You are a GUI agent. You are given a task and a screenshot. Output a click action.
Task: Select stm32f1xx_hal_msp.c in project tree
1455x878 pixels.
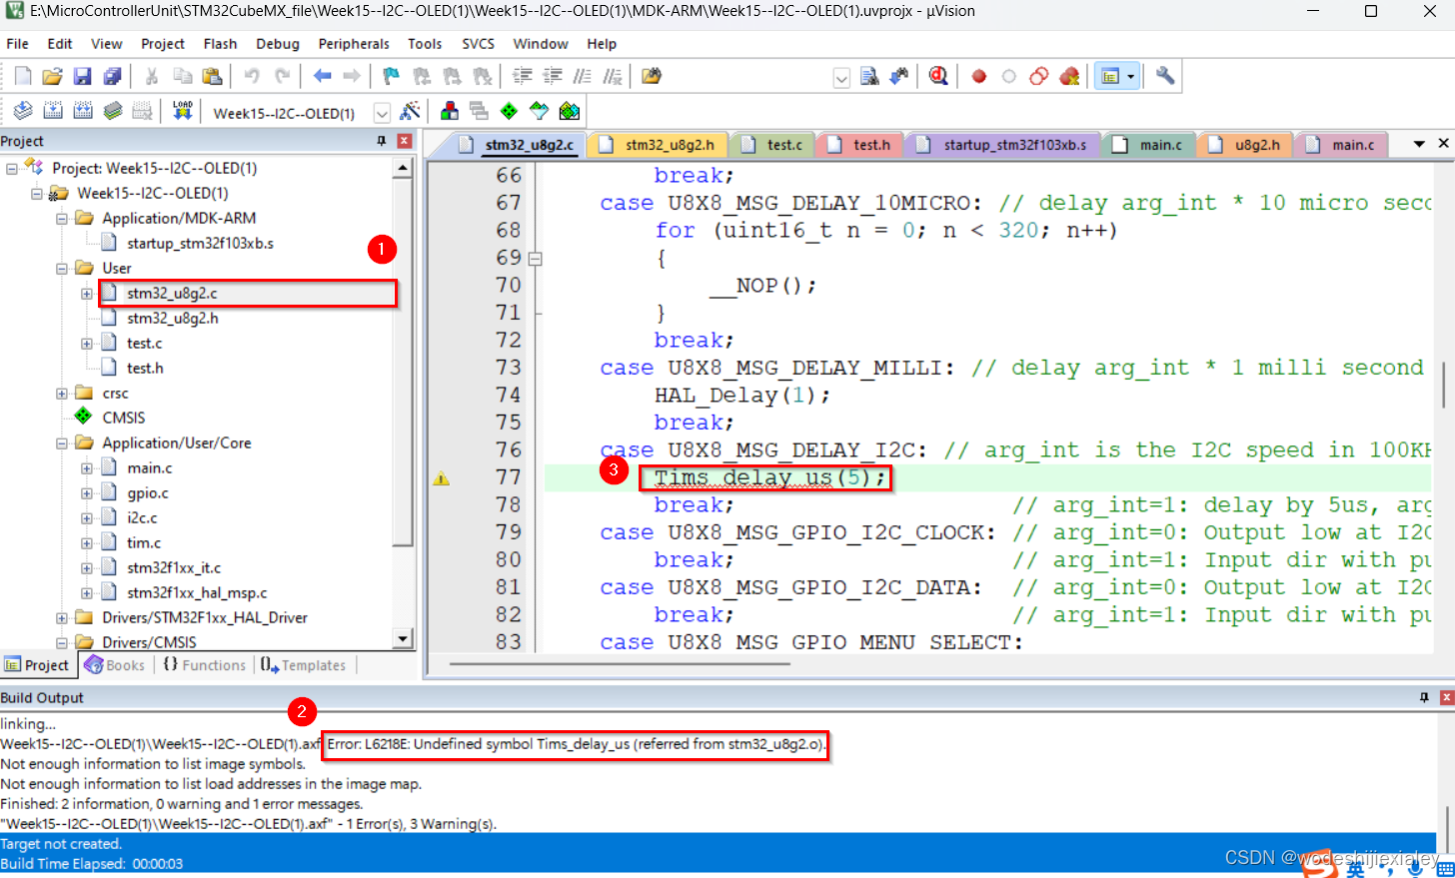[197, 592]
